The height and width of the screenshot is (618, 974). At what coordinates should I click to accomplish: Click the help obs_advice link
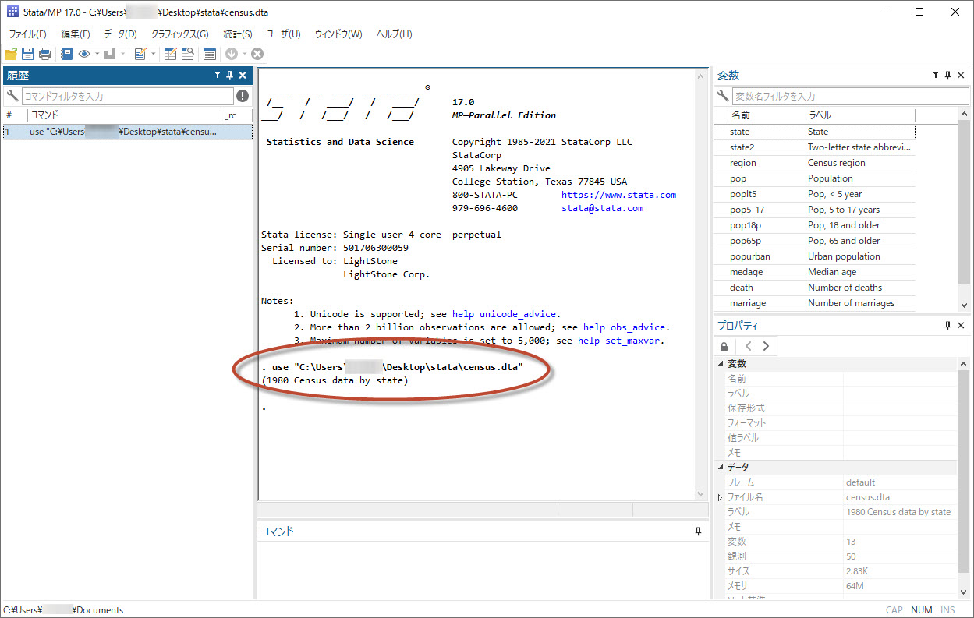tap(624, 327)
